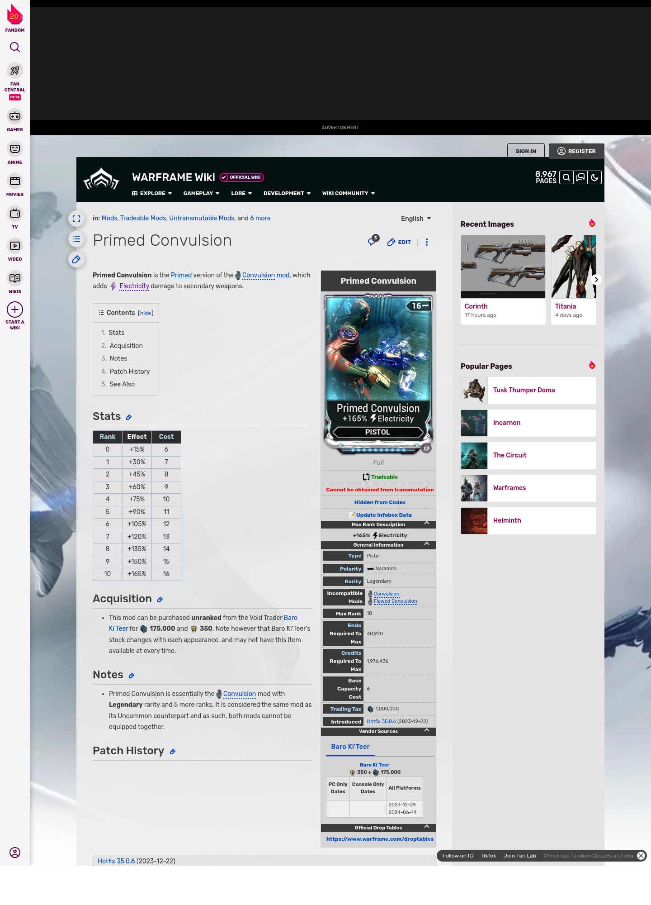Screen dimensions: 651x905
Task: Open the Helminth popular page
Action: pos(528,521)
